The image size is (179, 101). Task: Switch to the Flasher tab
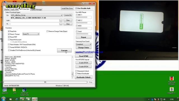7,10
